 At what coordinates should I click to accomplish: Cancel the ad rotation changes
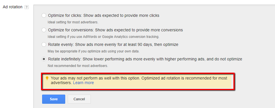(x=79, y=99)
